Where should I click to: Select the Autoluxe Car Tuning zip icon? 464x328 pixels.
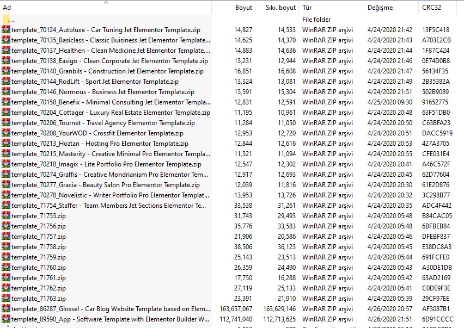pos(6,30)
